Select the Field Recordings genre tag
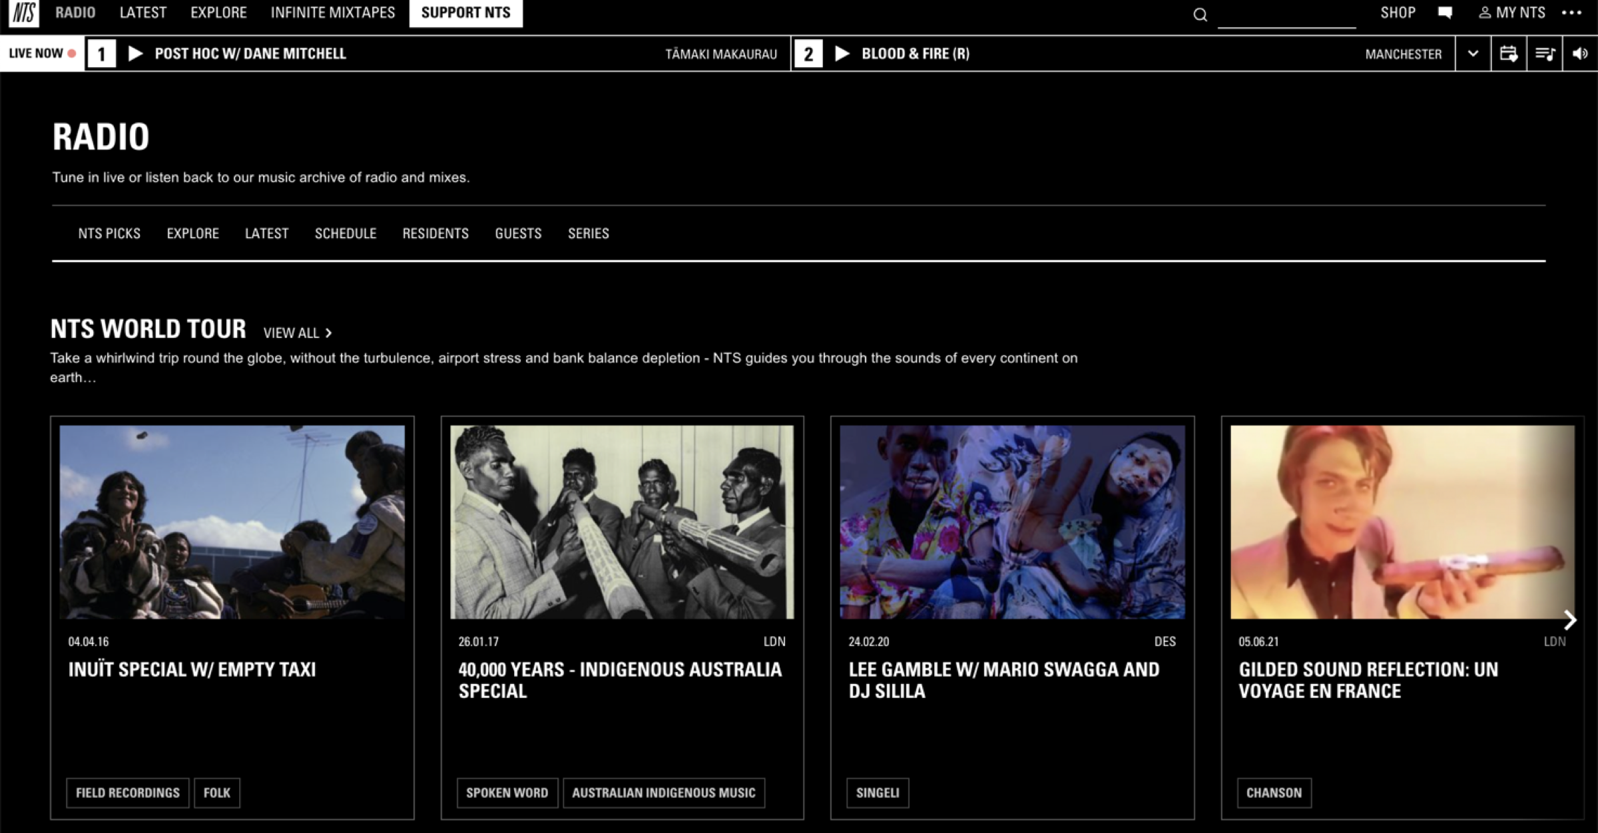The width and height of the screenshot is (1598, 833). click(x=128, y=793)
